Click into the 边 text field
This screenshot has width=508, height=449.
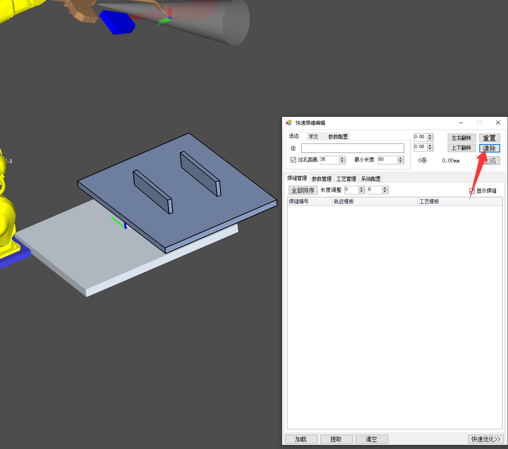click(353, 148)
